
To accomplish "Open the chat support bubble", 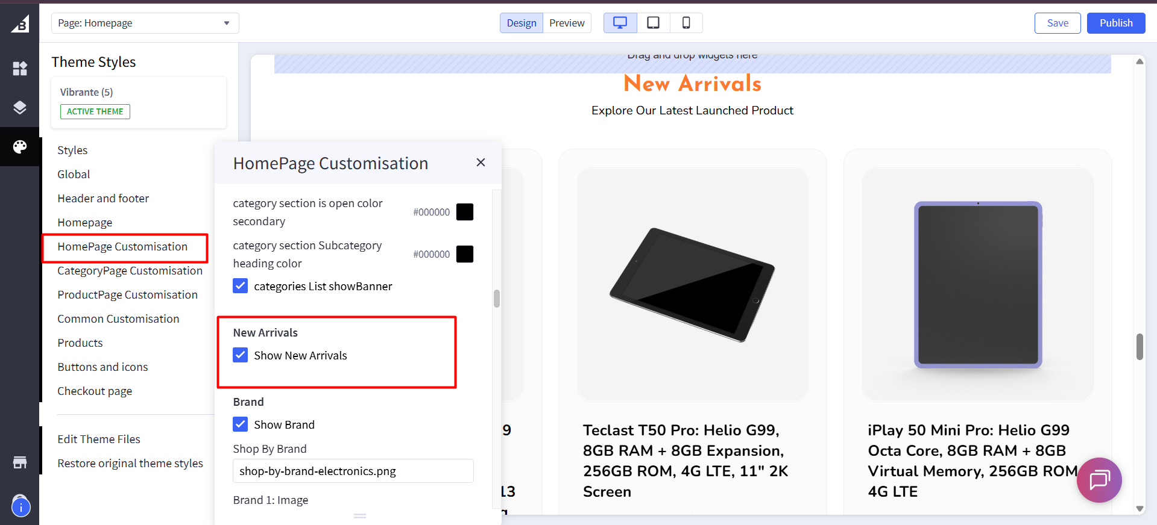I will 1099,480.
